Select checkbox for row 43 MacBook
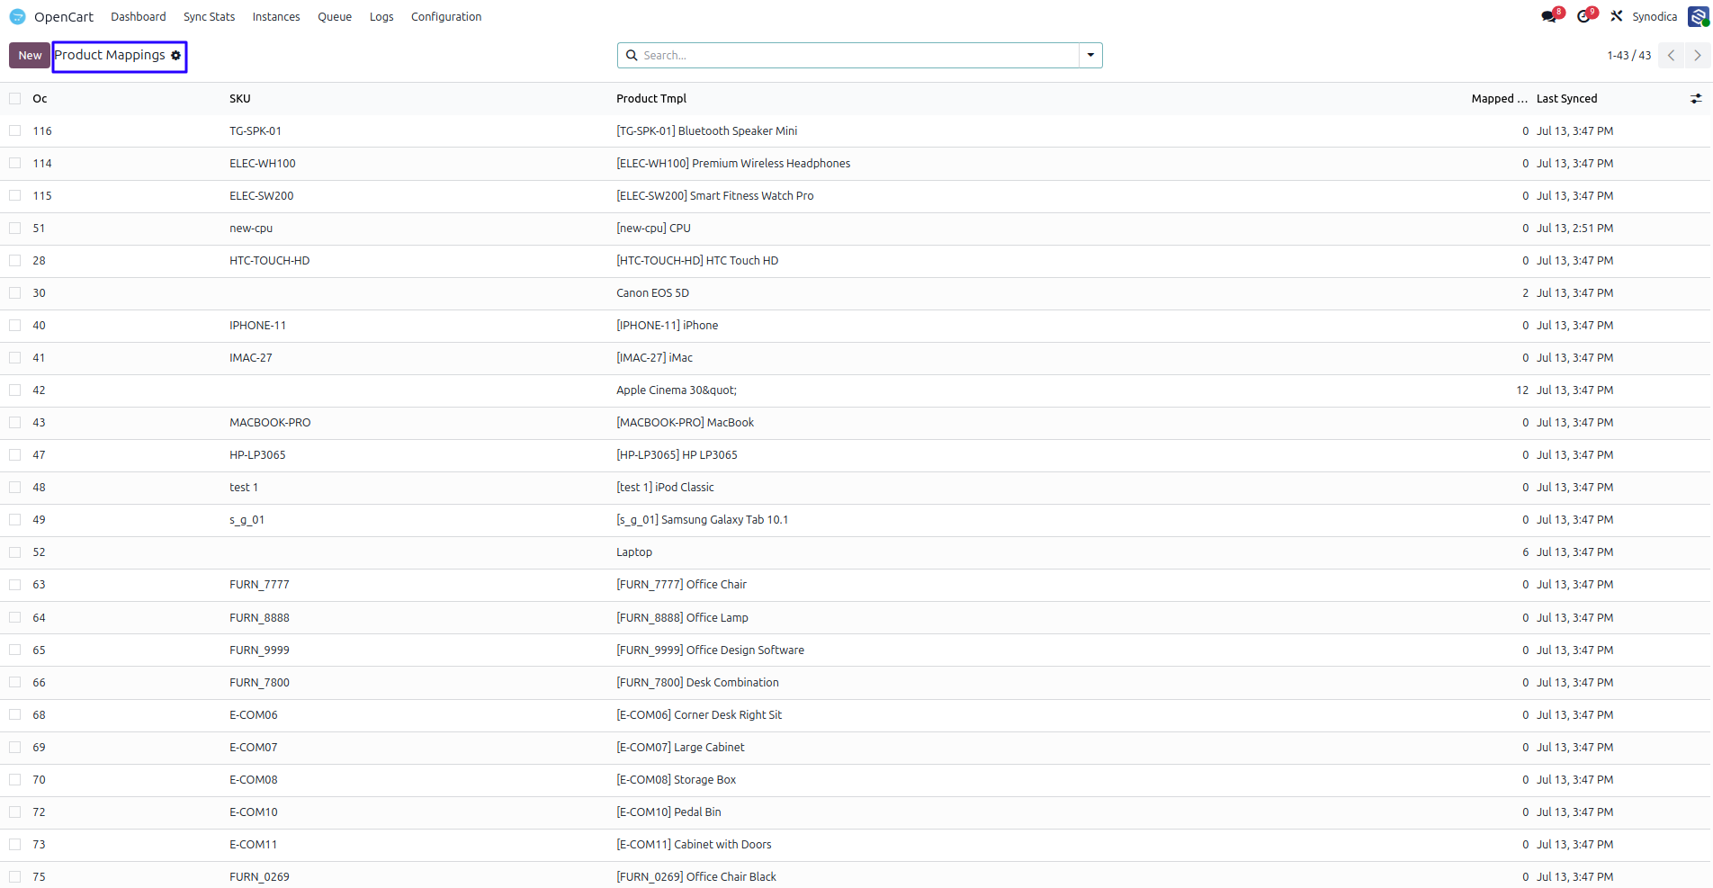The width and height of the screenshot is (1713, 888). tap(15, 423)
